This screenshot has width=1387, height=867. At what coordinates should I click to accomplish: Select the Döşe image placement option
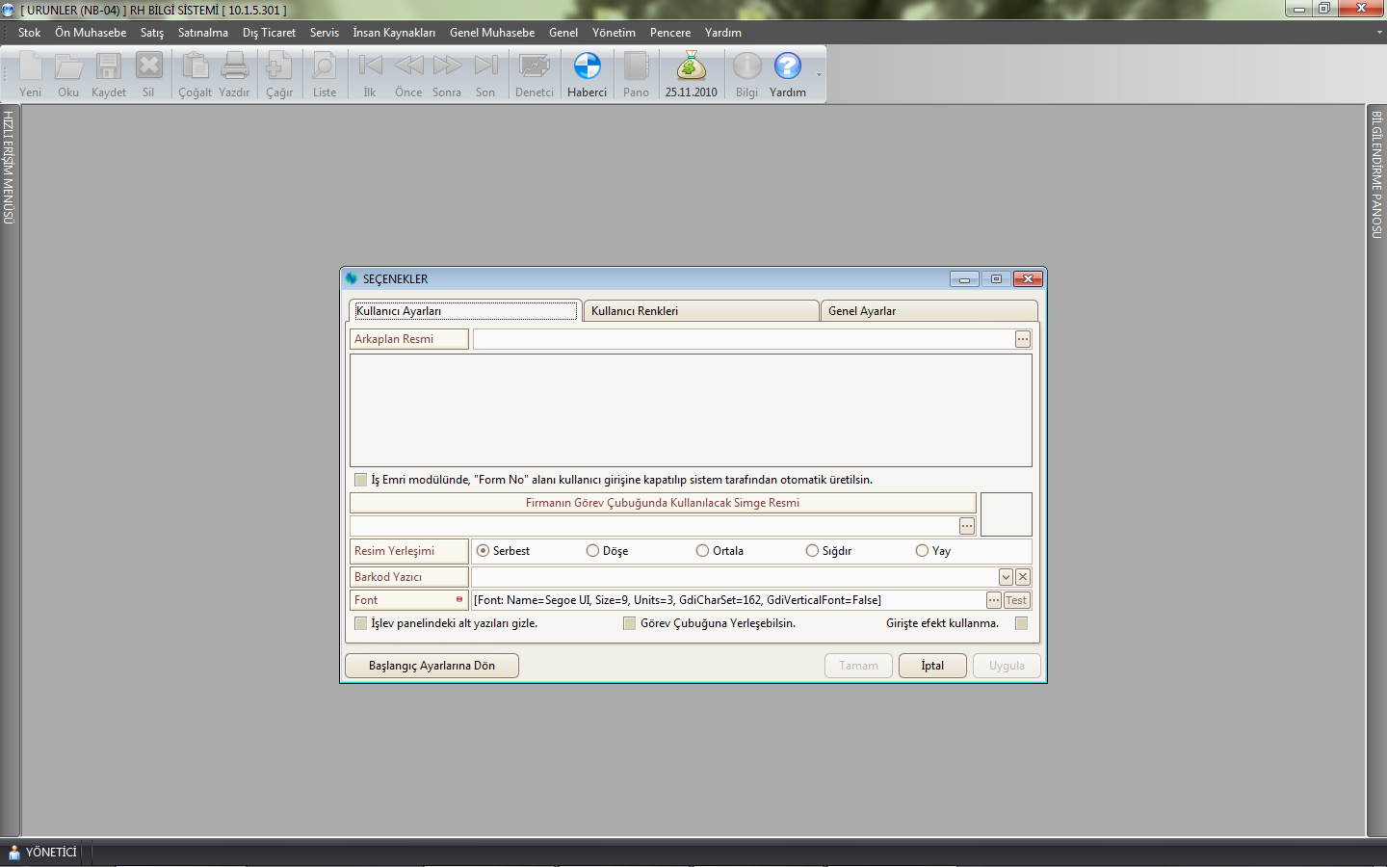click(x=593, y=551)
